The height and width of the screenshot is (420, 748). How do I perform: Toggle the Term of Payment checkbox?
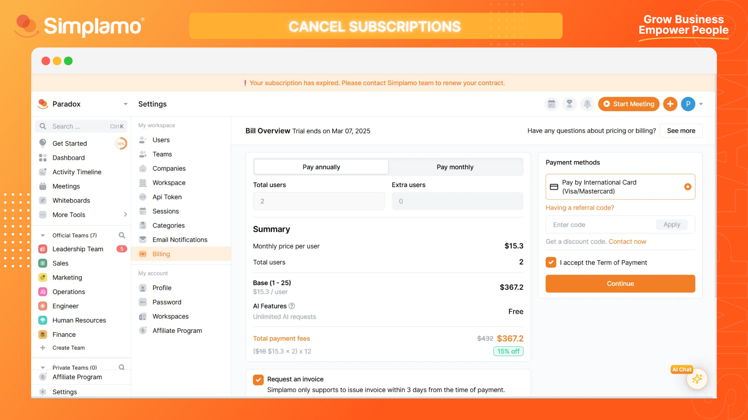click(x=551, y=262)
